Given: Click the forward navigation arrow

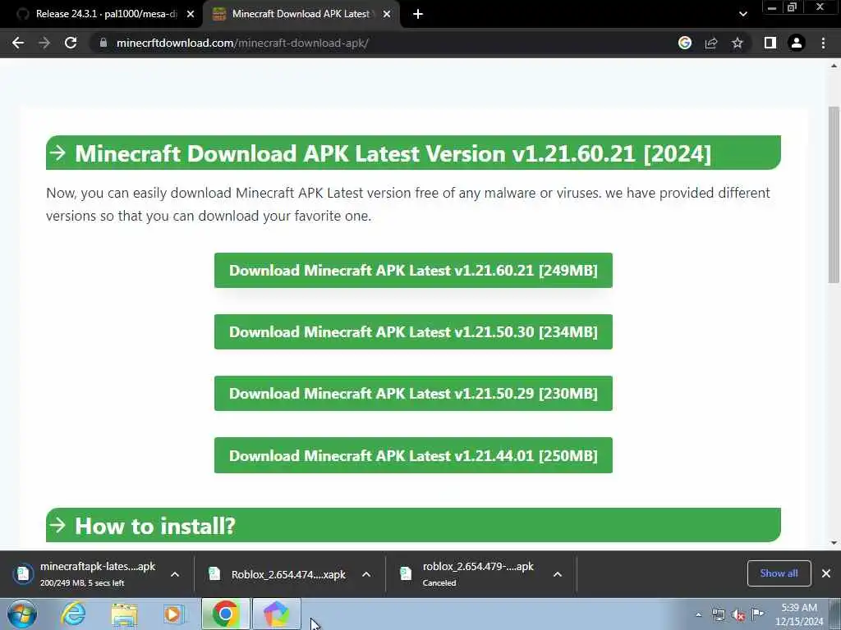Looking at the screenshot, I should click(44, 43).
